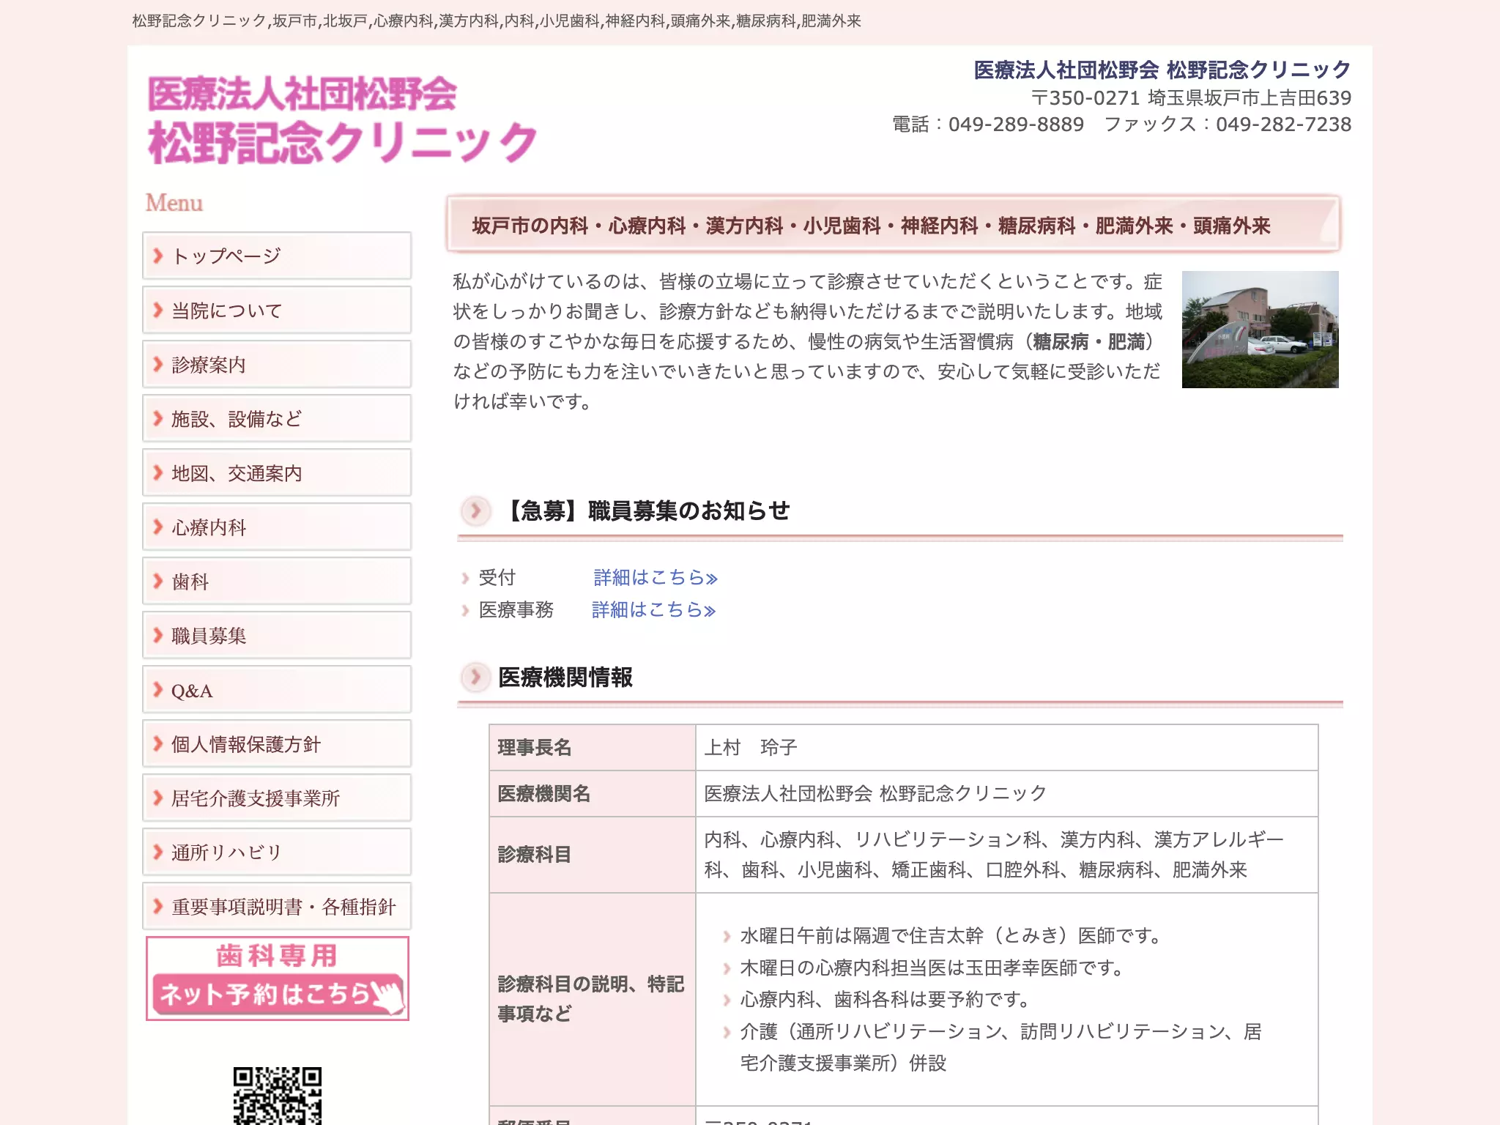Open 地図、交通案内 menu entry
Image resolution: width=1500 pixels, height=1125 pixels.
tap(277, 472)
